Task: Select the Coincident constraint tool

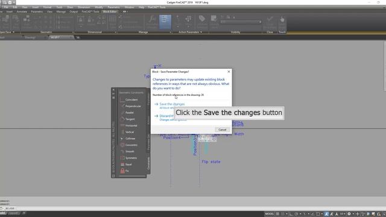Action: 129,99
